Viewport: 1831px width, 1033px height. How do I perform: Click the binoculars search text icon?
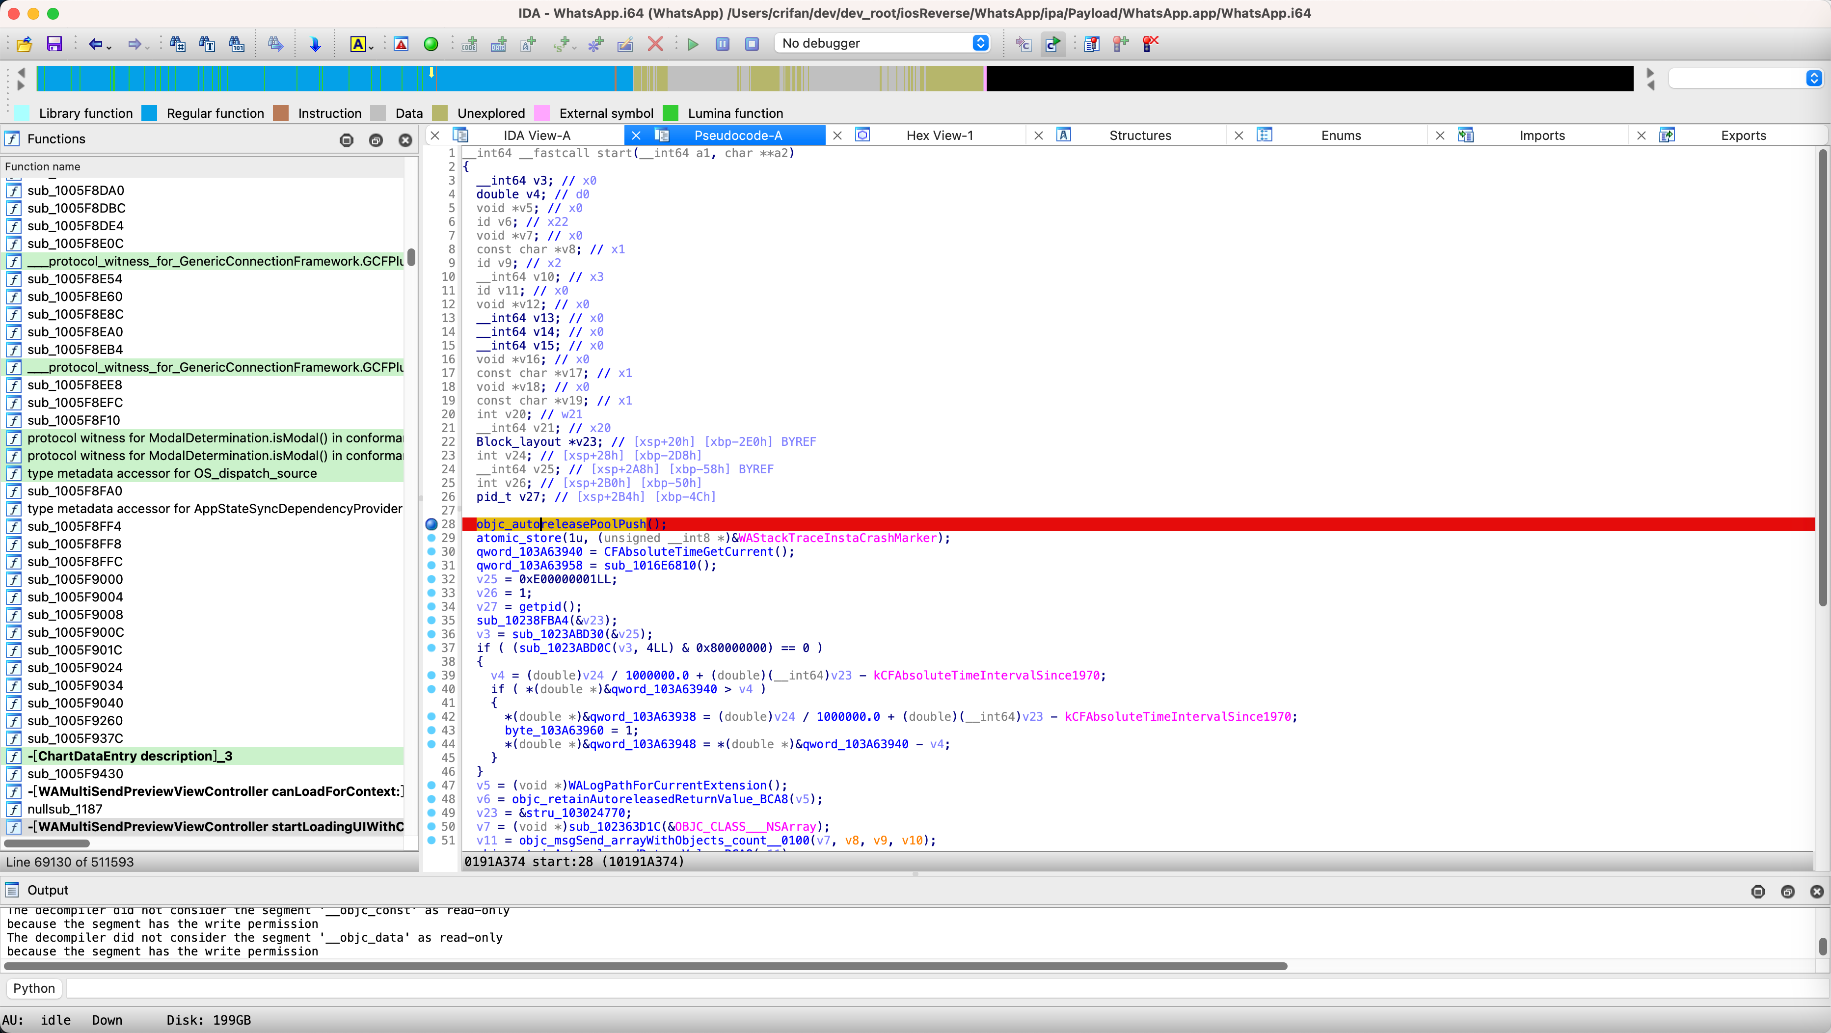click(207, 44)
